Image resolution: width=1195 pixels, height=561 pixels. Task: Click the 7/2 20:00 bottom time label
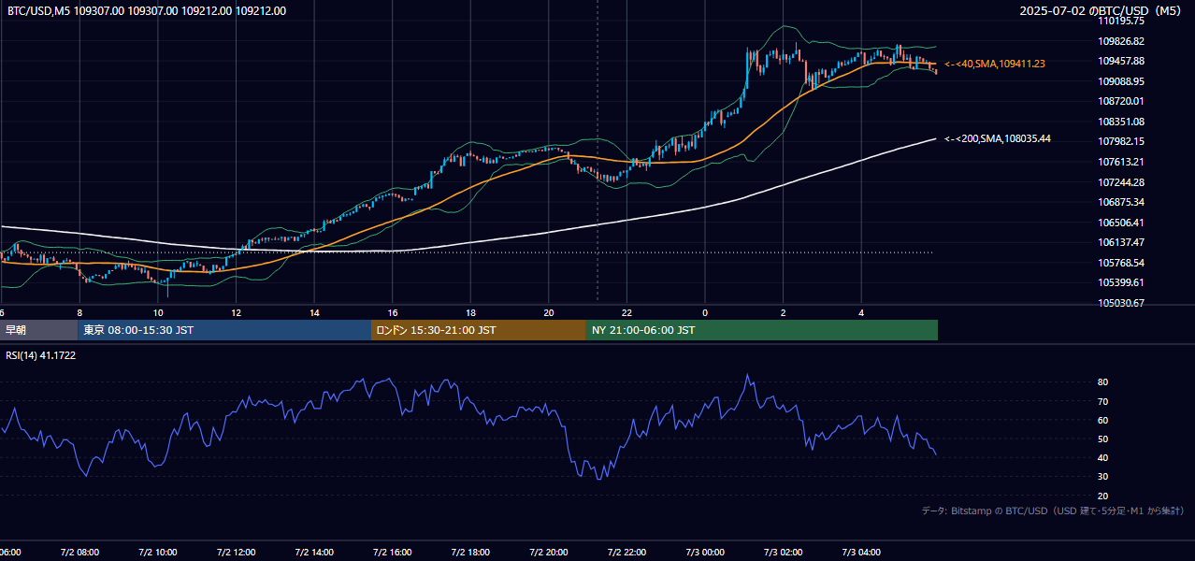(548, 553)
